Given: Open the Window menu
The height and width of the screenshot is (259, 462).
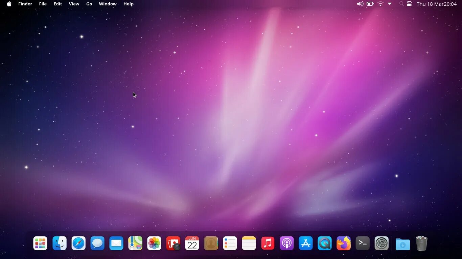Looking at the screenshot, I should 108,4.
